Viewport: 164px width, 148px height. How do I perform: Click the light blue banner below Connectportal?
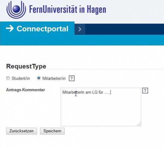click(x=82, y=40)
